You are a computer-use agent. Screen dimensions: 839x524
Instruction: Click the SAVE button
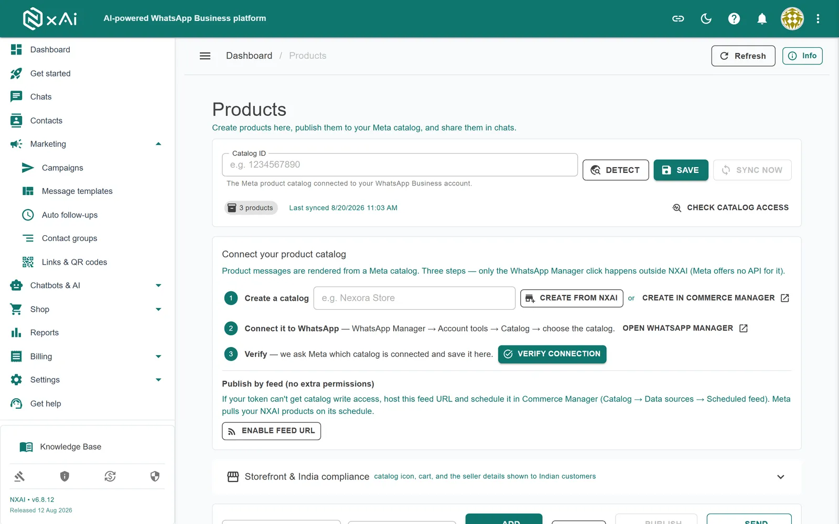tap(681, 170)
